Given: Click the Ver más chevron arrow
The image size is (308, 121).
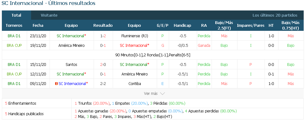Looking at the screenshot, I should coord(162,94).
